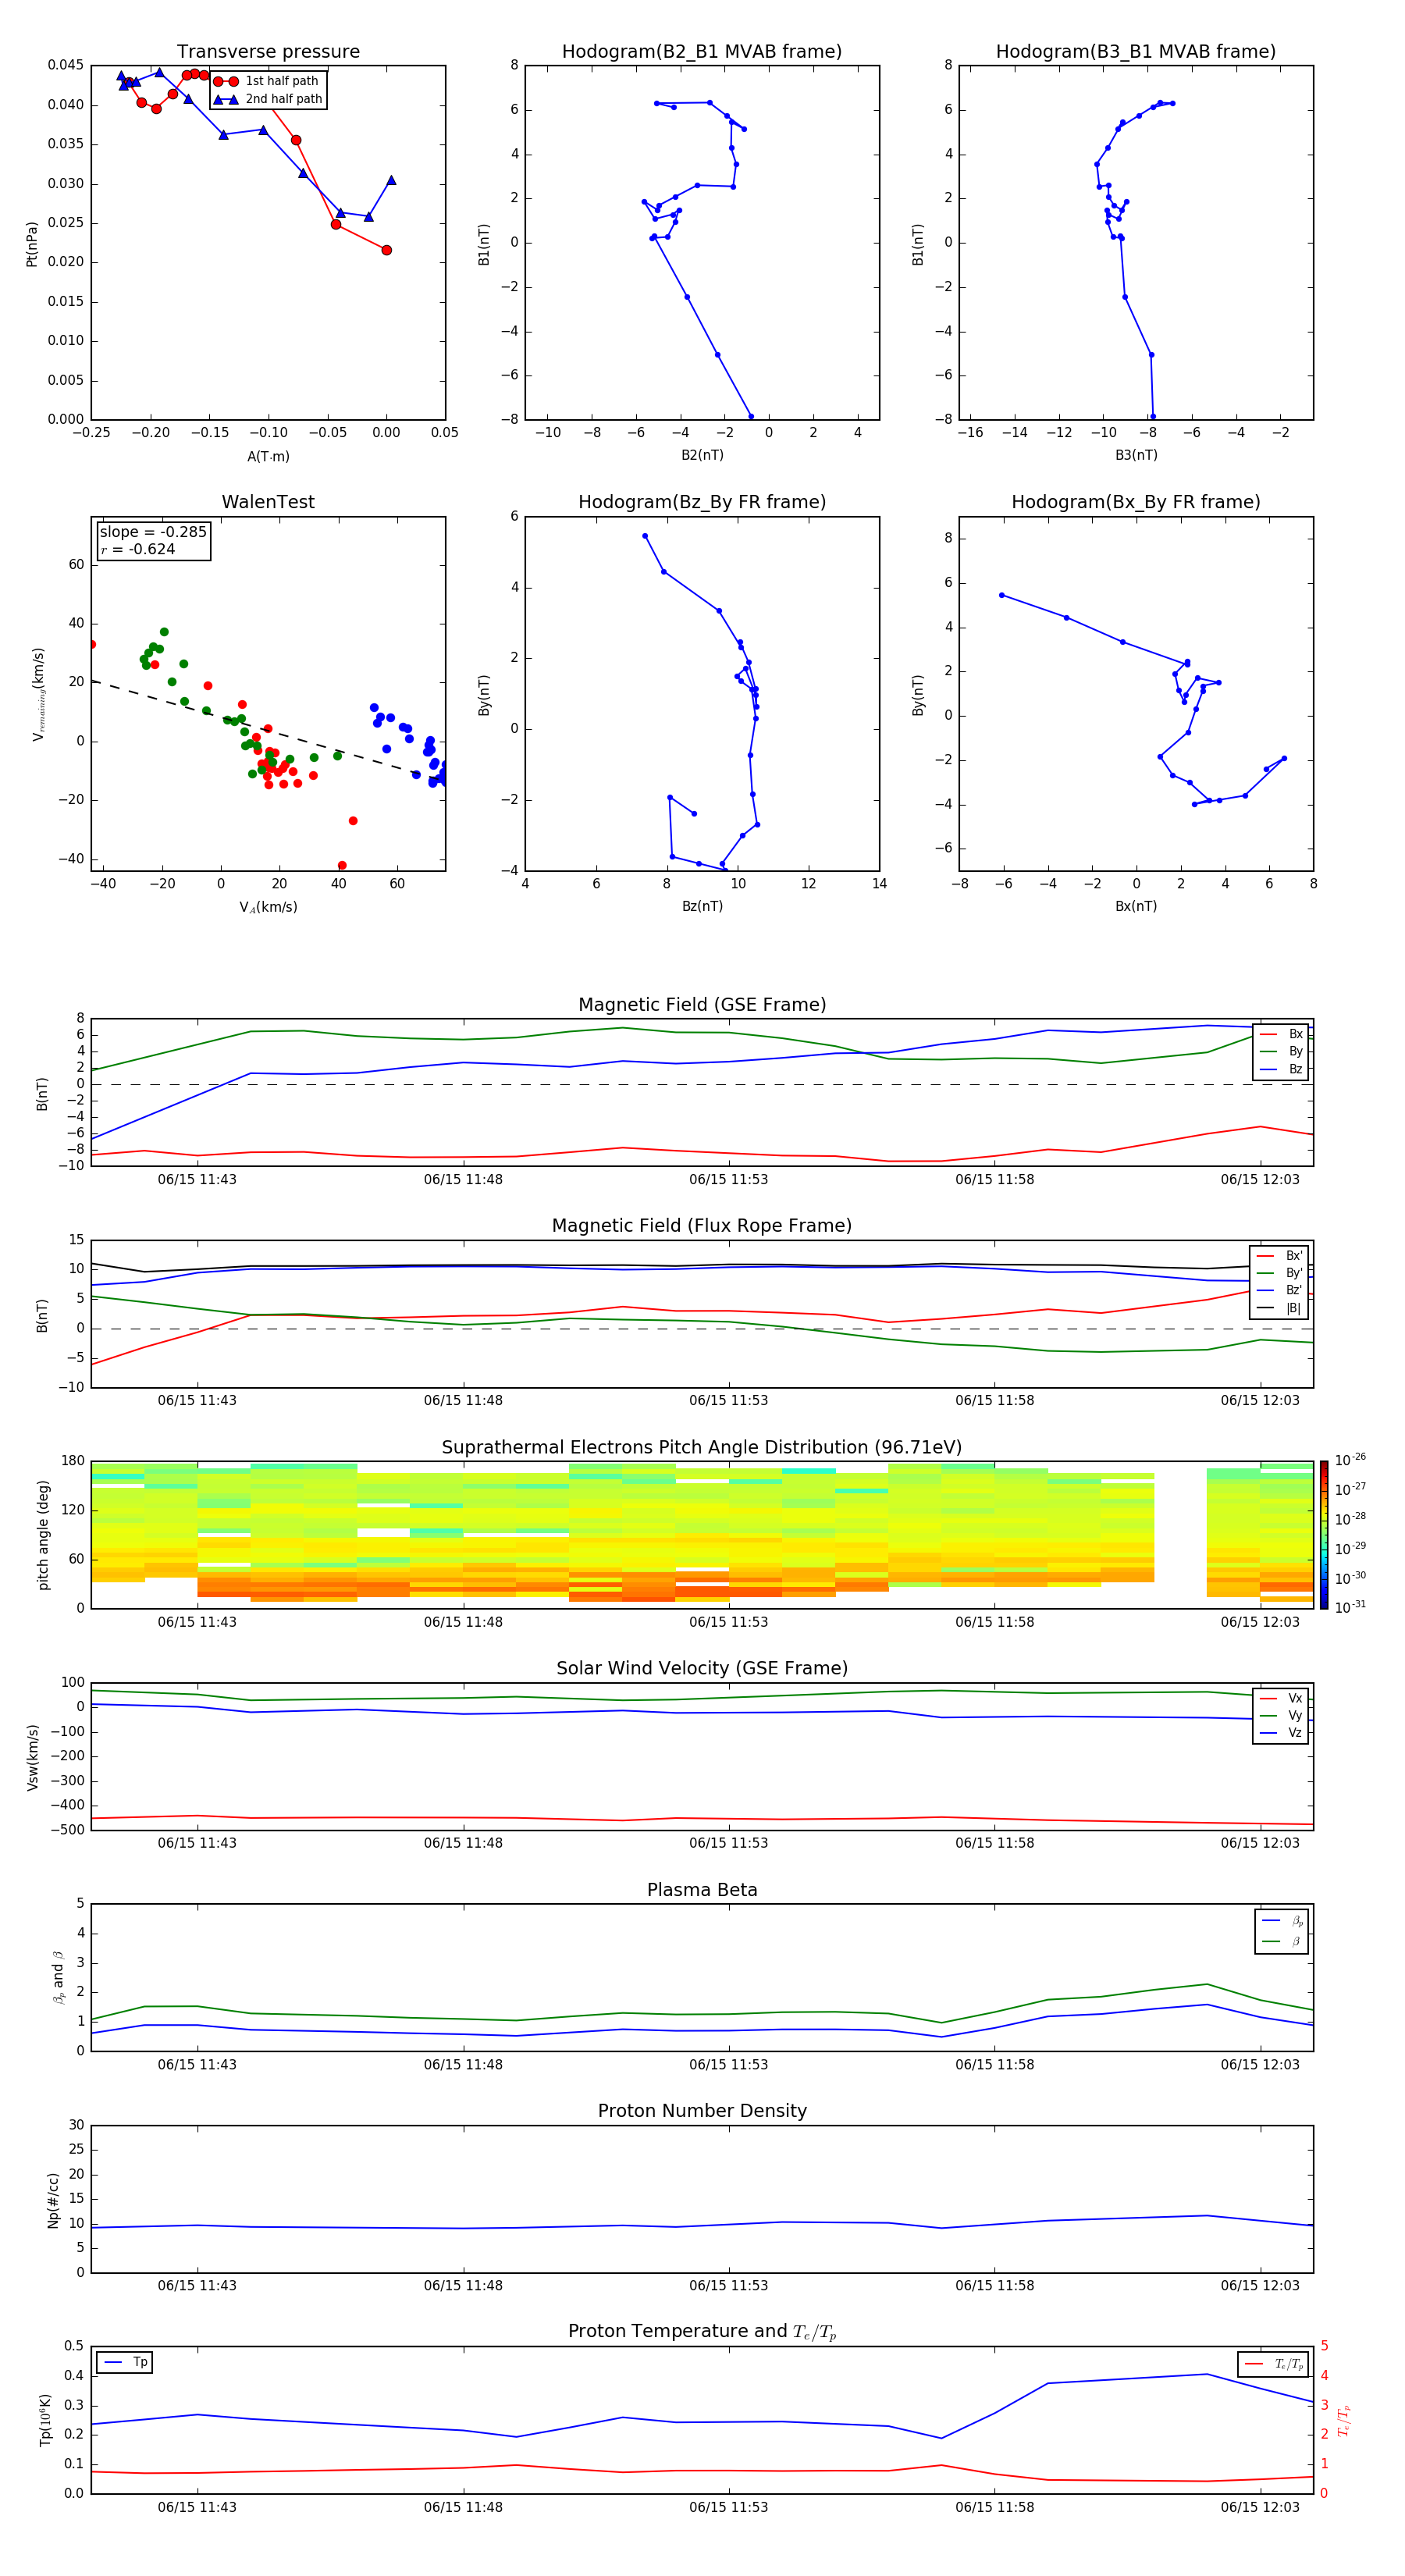Click the 'Tp(10^6K)' left axis label

(x=45, y=2420)
